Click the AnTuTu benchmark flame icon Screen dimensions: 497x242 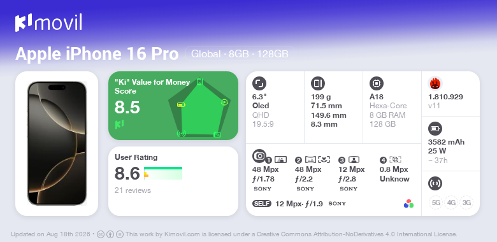(x=435, y=83)
